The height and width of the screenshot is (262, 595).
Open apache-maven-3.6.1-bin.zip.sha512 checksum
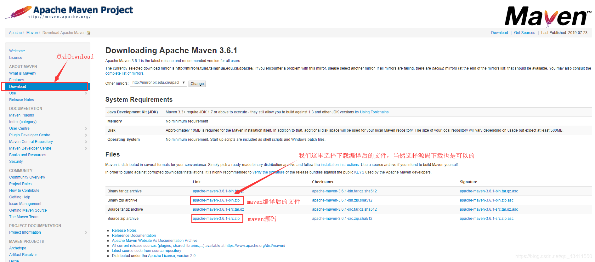coord(342,200)
